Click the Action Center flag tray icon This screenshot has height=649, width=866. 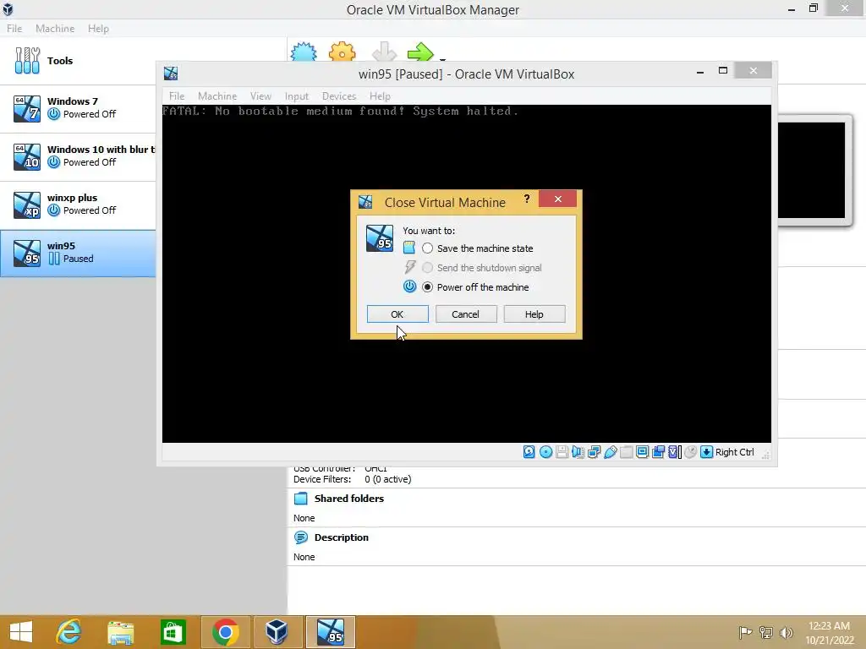coord(745,632)
